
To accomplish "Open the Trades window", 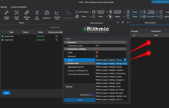I will pyautogui.click(x=133, y=17).
